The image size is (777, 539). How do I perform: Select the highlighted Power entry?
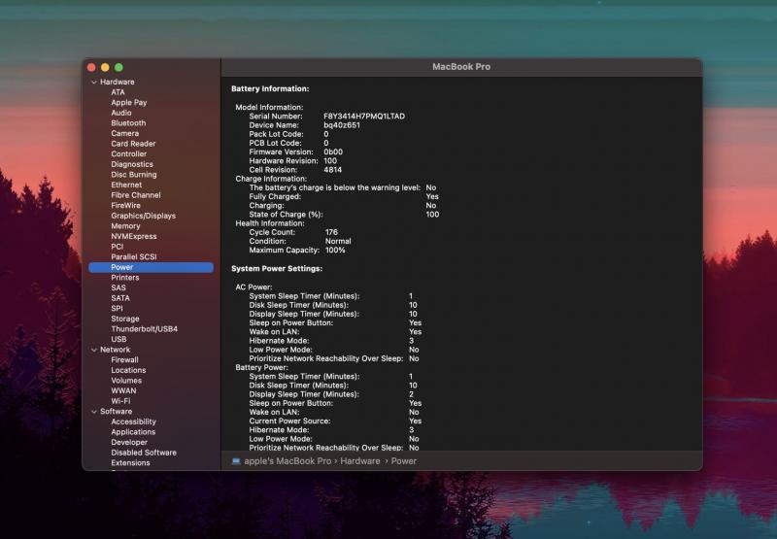152,267
